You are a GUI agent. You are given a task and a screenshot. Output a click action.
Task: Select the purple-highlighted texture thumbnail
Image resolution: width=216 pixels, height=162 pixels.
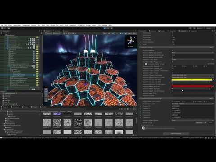coord(57,114)
